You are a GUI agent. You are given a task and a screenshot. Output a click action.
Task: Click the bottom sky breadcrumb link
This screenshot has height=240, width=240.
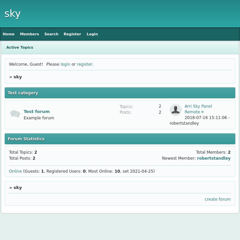point(18,188)
